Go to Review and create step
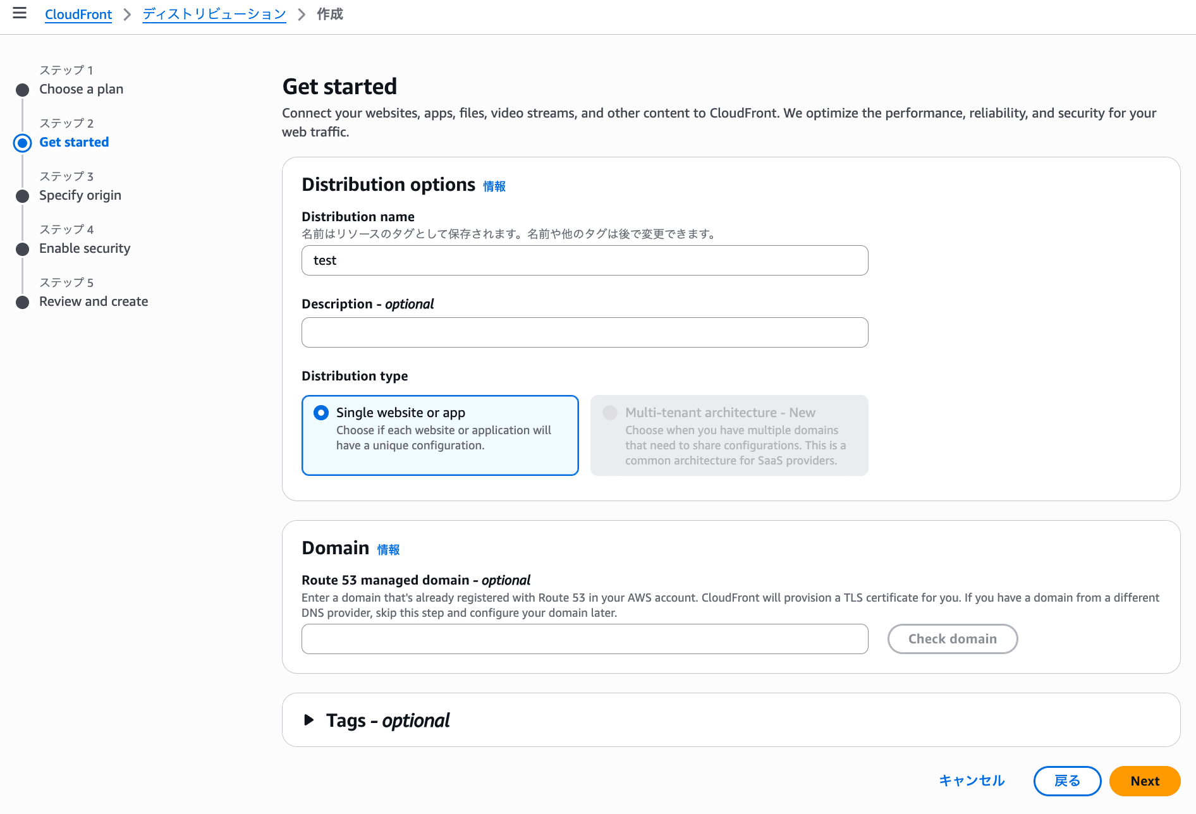Image resolution: width=1196 pixels, height=814 pixels. [94, 301]
